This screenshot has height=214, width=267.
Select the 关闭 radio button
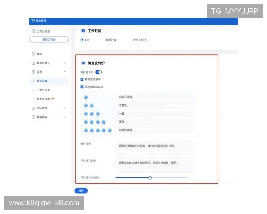[x=82, y=40]
